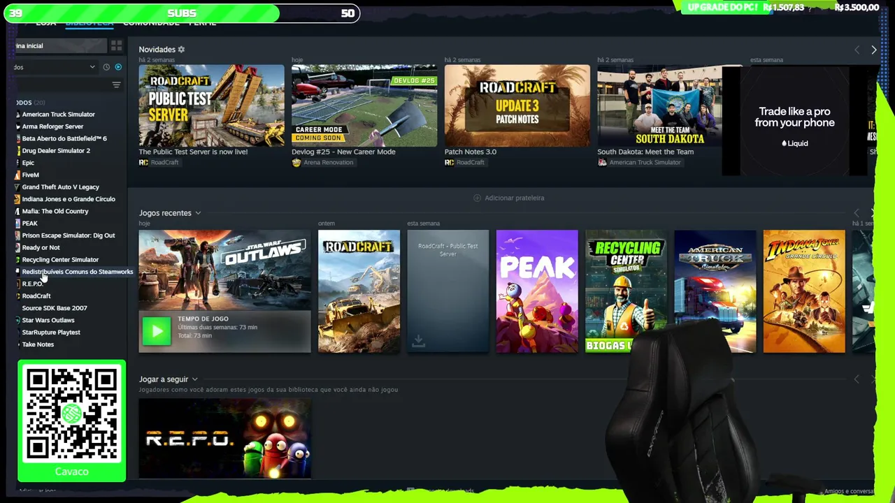Open RoadCraft Update 3 Patch Notes thumbnail
This screenshot has height=503, width=895.
pyautogui.click(x=517, y=105)
